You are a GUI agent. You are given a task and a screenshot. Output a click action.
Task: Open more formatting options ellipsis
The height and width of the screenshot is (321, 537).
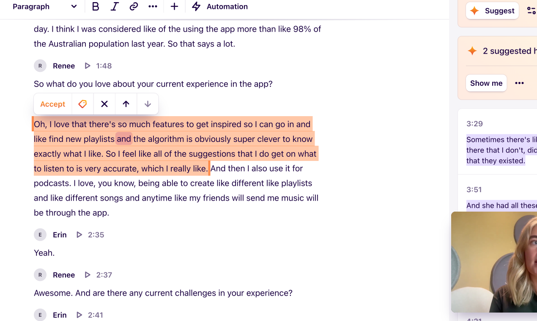coord(153,7)
